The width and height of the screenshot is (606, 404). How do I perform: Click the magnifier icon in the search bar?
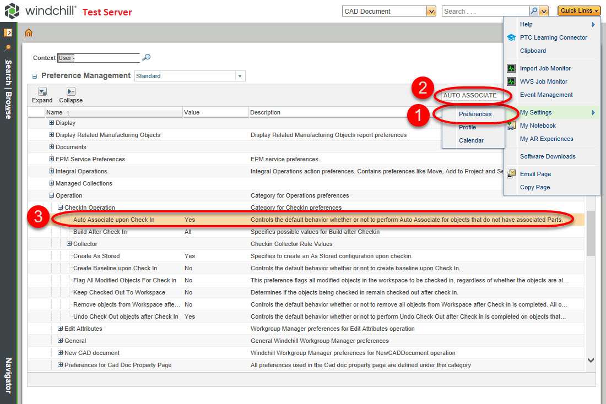pyautogui.click(x=535, y=10)
